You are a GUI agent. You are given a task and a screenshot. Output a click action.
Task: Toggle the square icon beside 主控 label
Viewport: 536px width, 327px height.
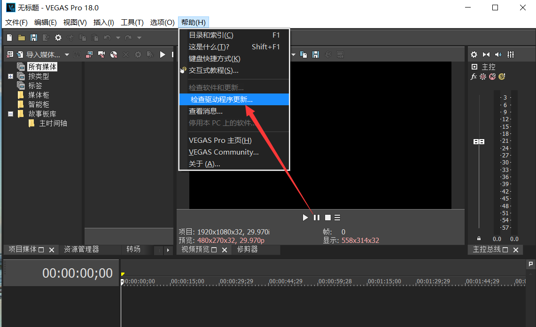click(x=474, y=67)
